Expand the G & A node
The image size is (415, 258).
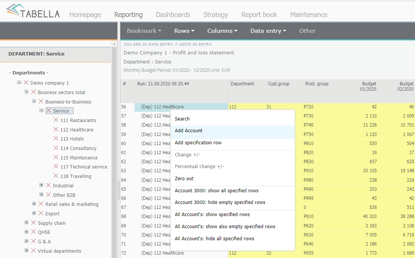tap(26, 241)
